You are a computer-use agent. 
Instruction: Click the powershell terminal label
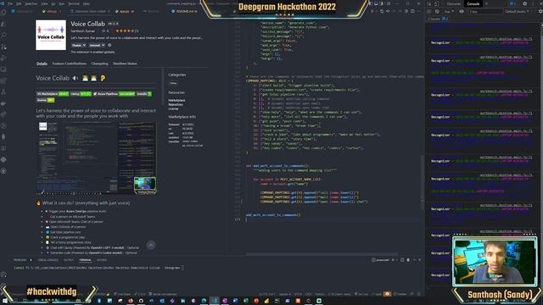pyautogui.click(x=381, y=260)
